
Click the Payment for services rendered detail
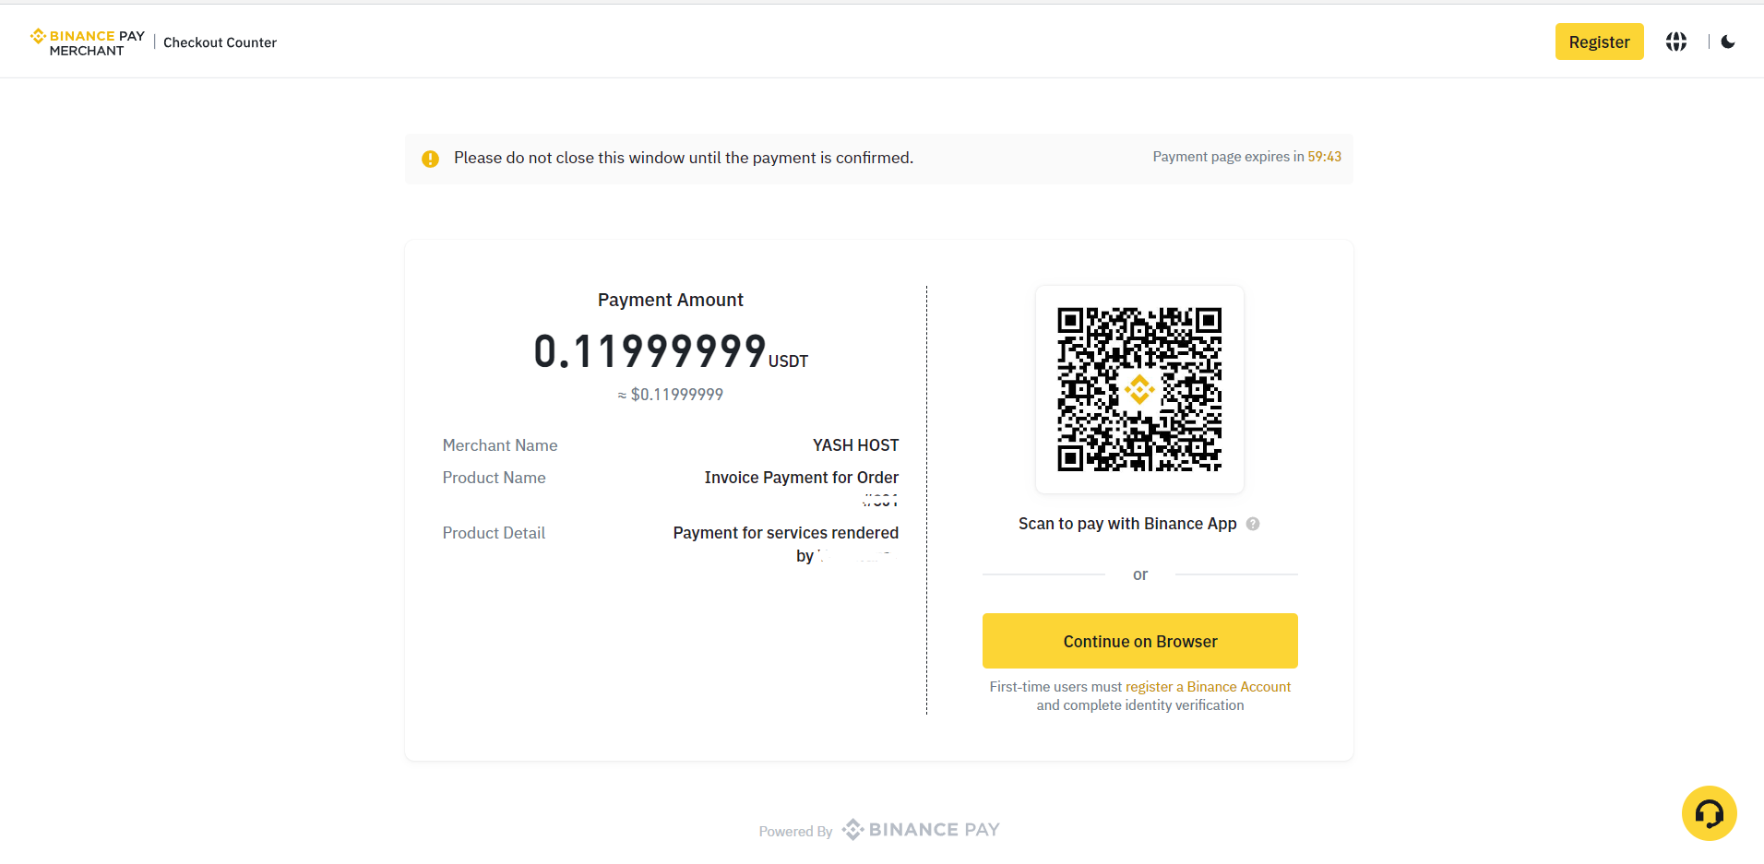tap(785, 533)
